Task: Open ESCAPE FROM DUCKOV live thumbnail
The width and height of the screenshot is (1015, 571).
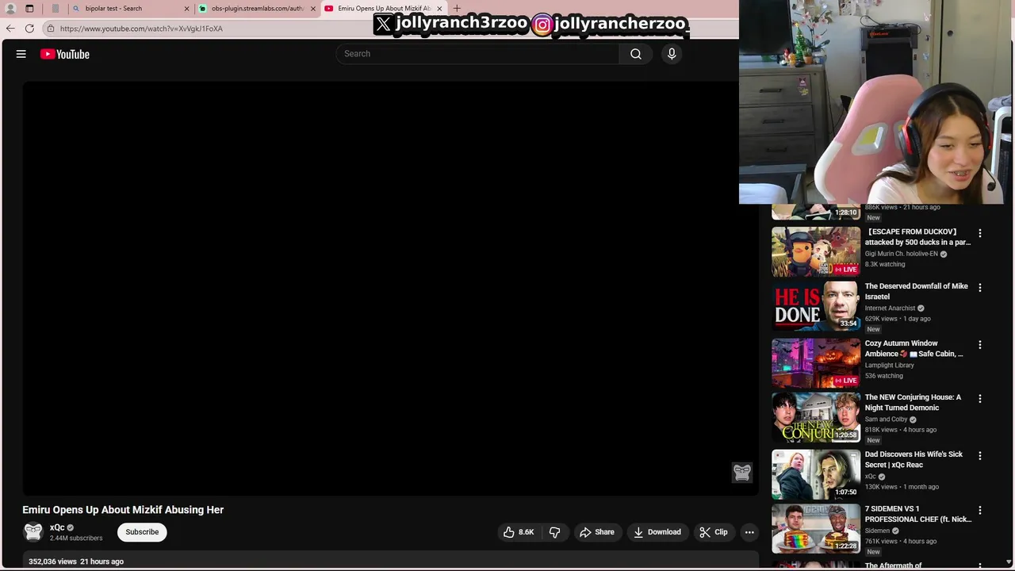Action: 816,251
